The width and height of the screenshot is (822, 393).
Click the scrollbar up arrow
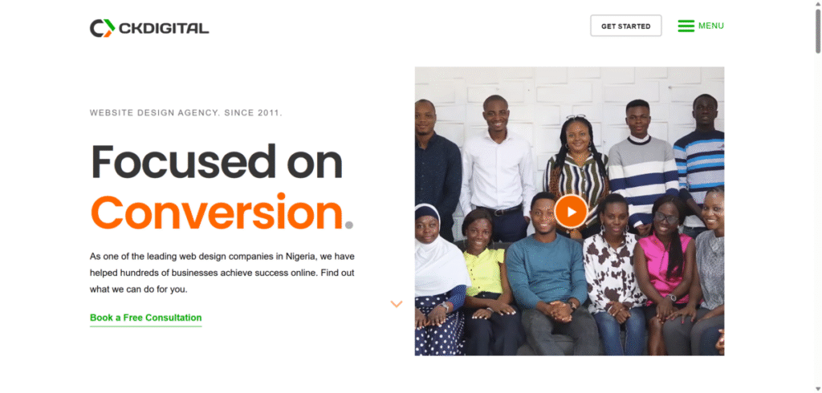(x=818, y=4)
